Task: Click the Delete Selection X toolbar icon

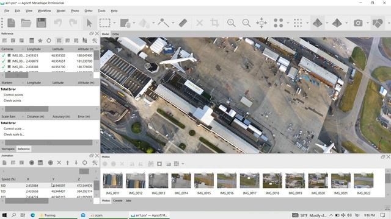Action: pos(200,23)
